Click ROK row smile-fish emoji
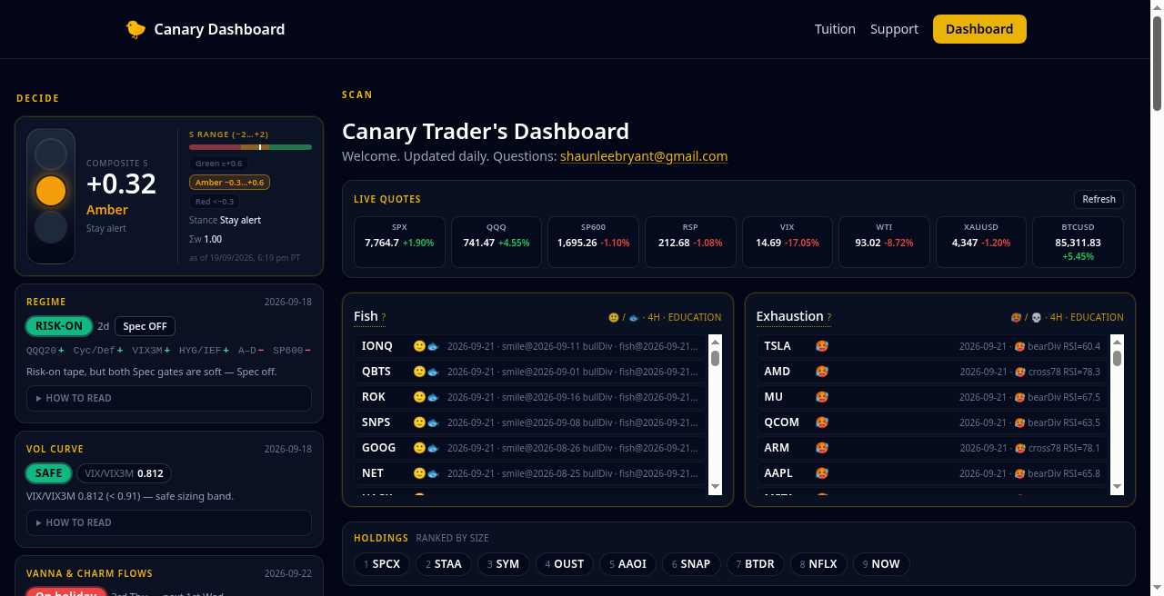The image size is (1164, 596). (x=426, y=397)
